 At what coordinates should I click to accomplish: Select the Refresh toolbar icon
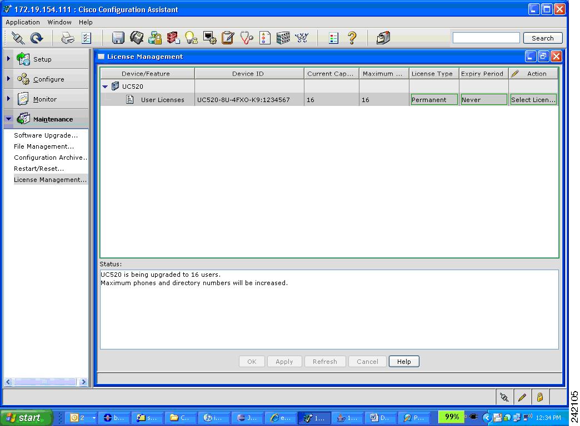click(35, 38)
